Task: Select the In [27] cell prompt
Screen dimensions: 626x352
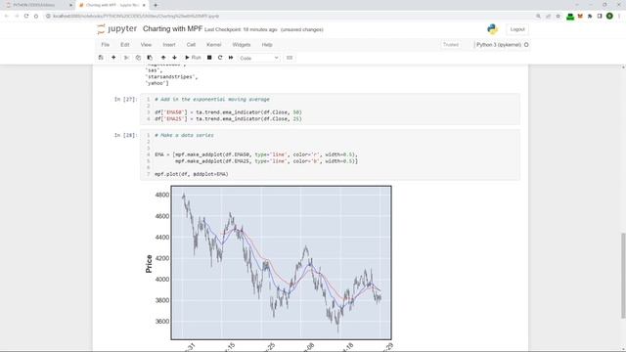Action: [x=125, y=100]
